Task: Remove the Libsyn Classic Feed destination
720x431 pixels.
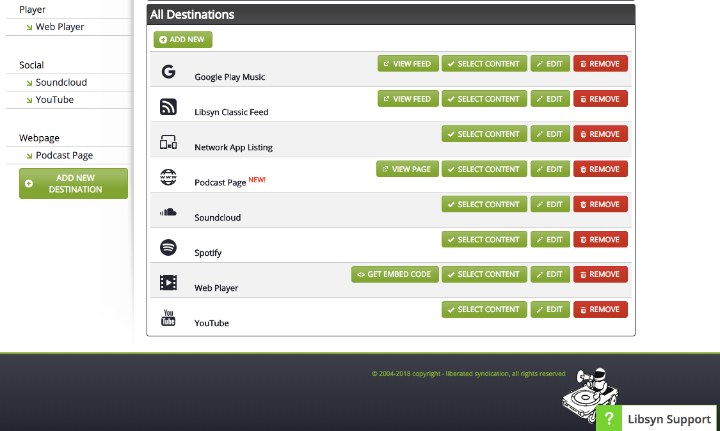Action: click(600, 98)
